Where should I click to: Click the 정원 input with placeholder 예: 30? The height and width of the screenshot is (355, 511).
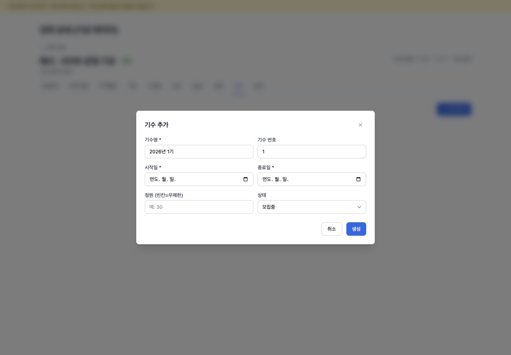coord(199,207)
